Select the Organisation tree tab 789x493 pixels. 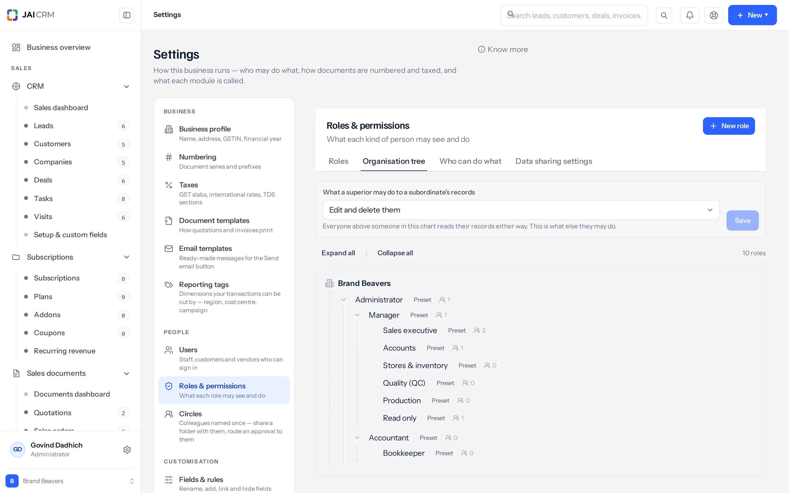pos(393,161)
